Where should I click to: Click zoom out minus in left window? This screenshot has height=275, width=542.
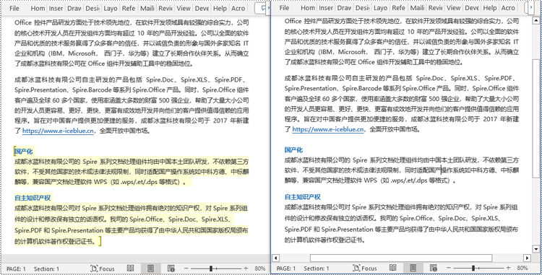186,269
